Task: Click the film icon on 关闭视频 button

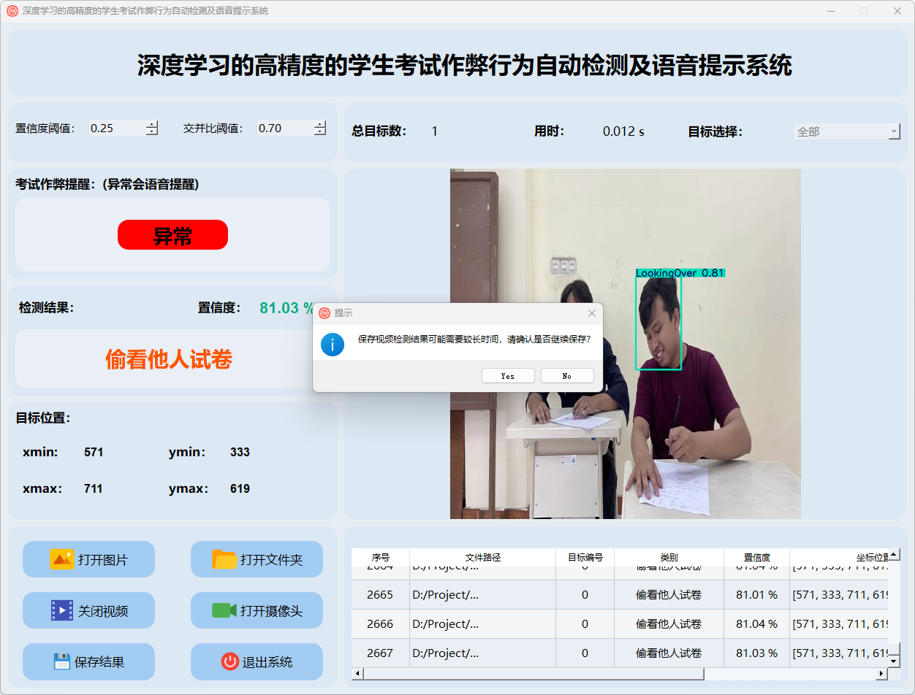Action: [x=61, y=610]
